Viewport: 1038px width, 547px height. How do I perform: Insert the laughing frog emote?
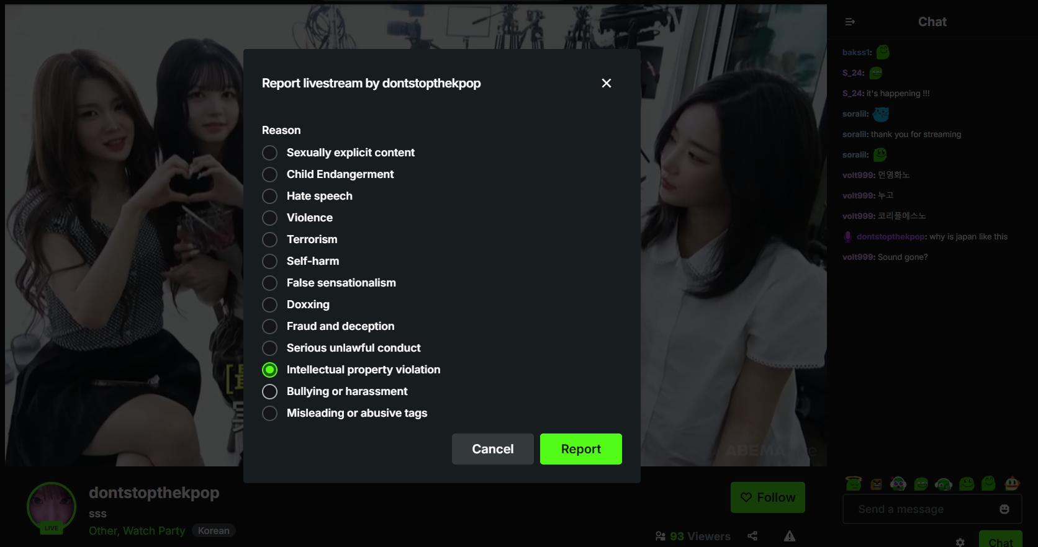(921, 484)
